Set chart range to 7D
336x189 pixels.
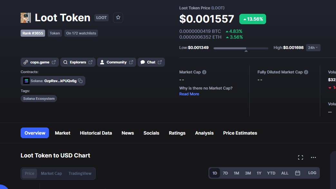coord(226,173)
